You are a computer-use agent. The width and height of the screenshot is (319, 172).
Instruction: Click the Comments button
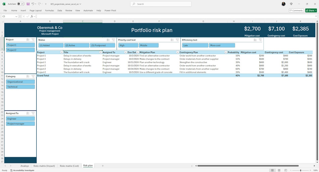point(296,10)
